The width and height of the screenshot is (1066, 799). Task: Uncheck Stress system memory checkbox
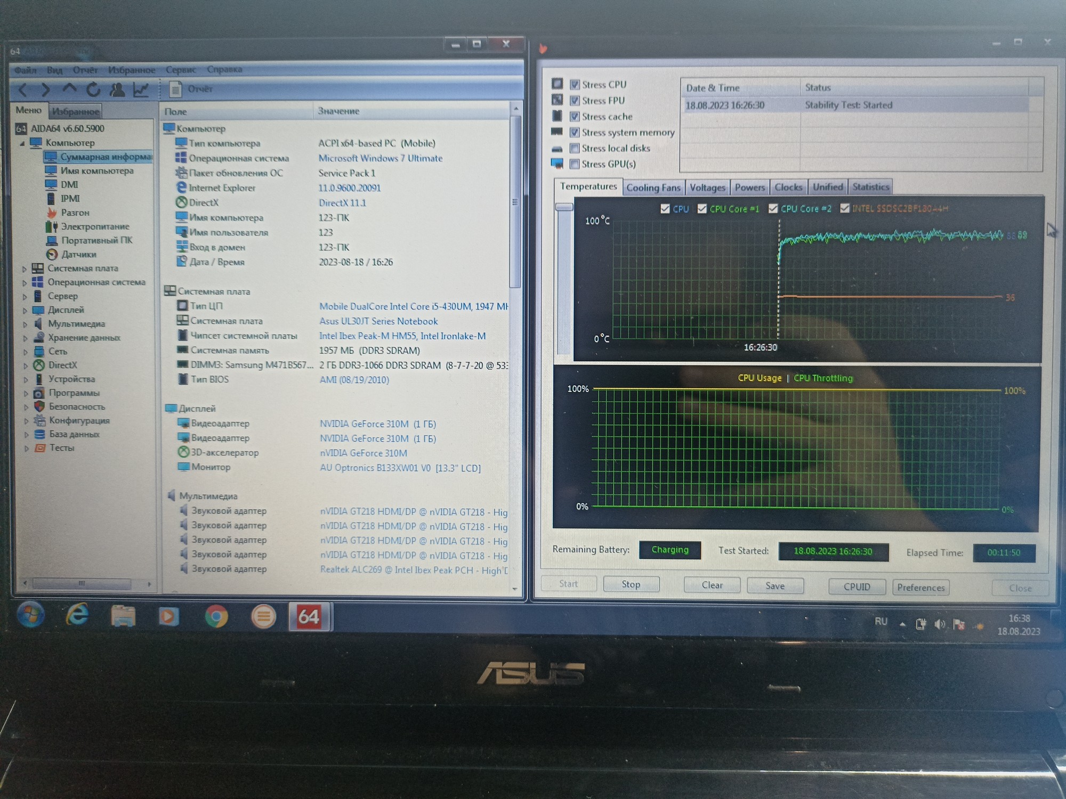[575, 132]
